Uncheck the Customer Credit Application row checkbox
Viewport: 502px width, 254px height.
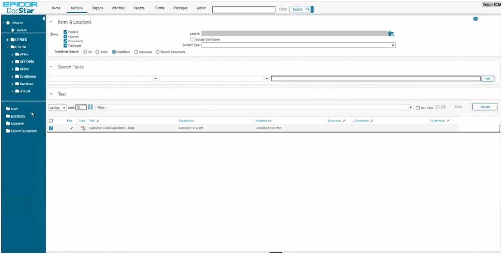pyautogui.click(x=50, y=128)
